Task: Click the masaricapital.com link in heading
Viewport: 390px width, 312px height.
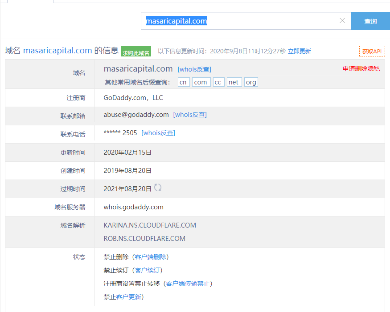Action: pos(57,51)
